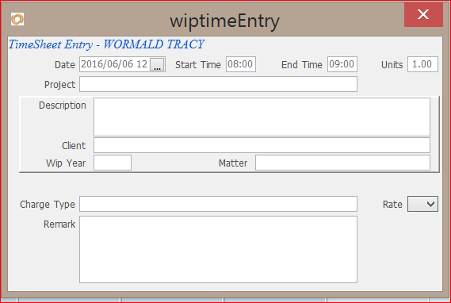Open the date picker ellipsis button

pyautogui.click(x=157, y=64)
